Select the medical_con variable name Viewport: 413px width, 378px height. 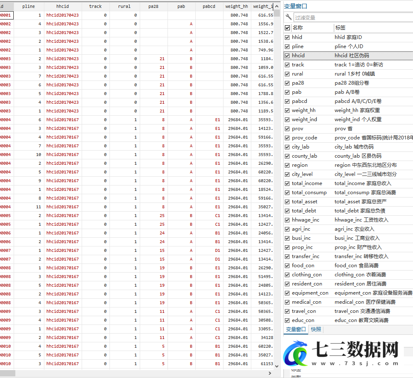306,302
